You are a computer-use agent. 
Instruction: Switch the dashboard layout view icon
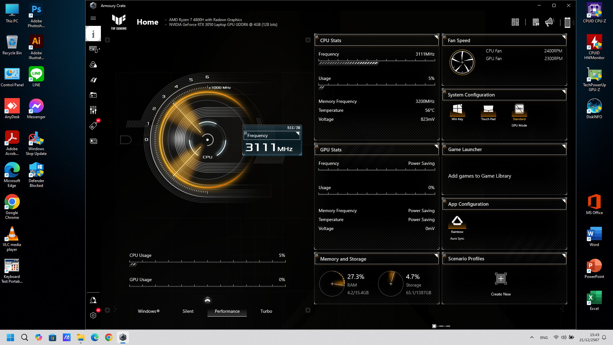click(515, 22)
